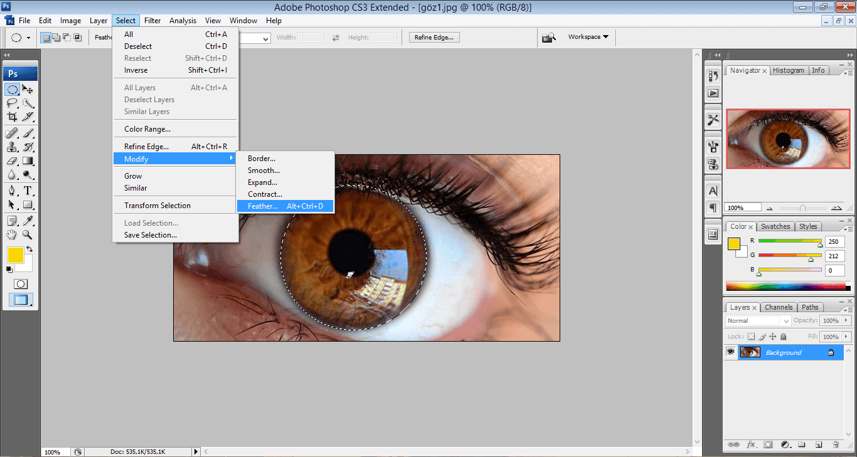Choose Feather from the Modify submenu
Screen dimensions: 857x457
click(x=262, y=206)
